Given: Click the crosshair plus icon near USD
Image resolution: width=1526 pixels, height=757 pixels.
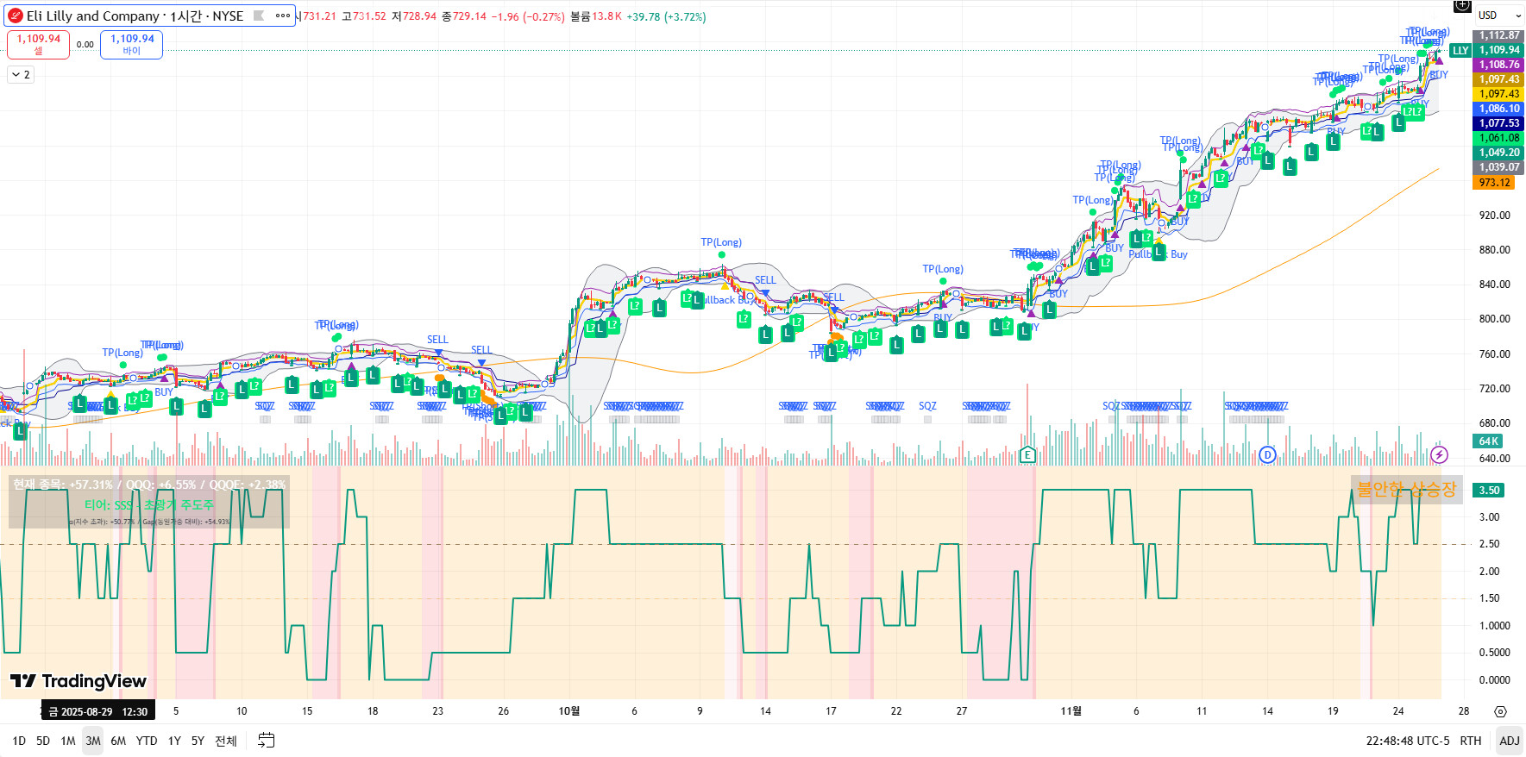Looking at the screenshot, I should coord(1461,5).
